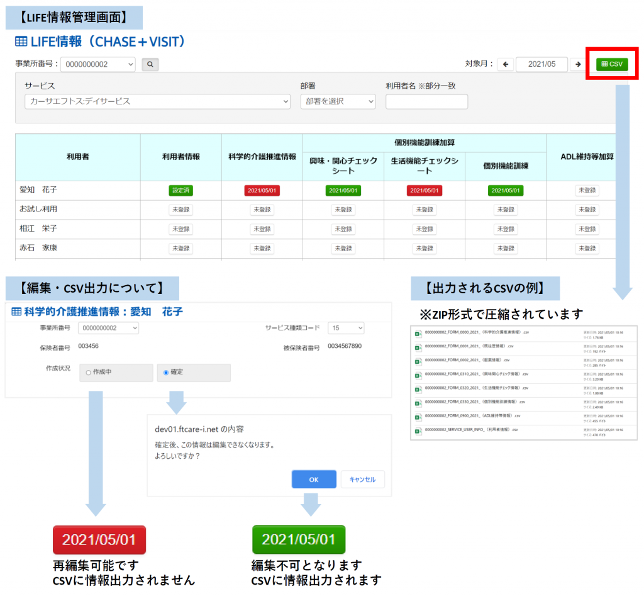This screenshot has width=644, height=596.
Task: Go to previous month with left arrow
Action: [x=506, y=64]
